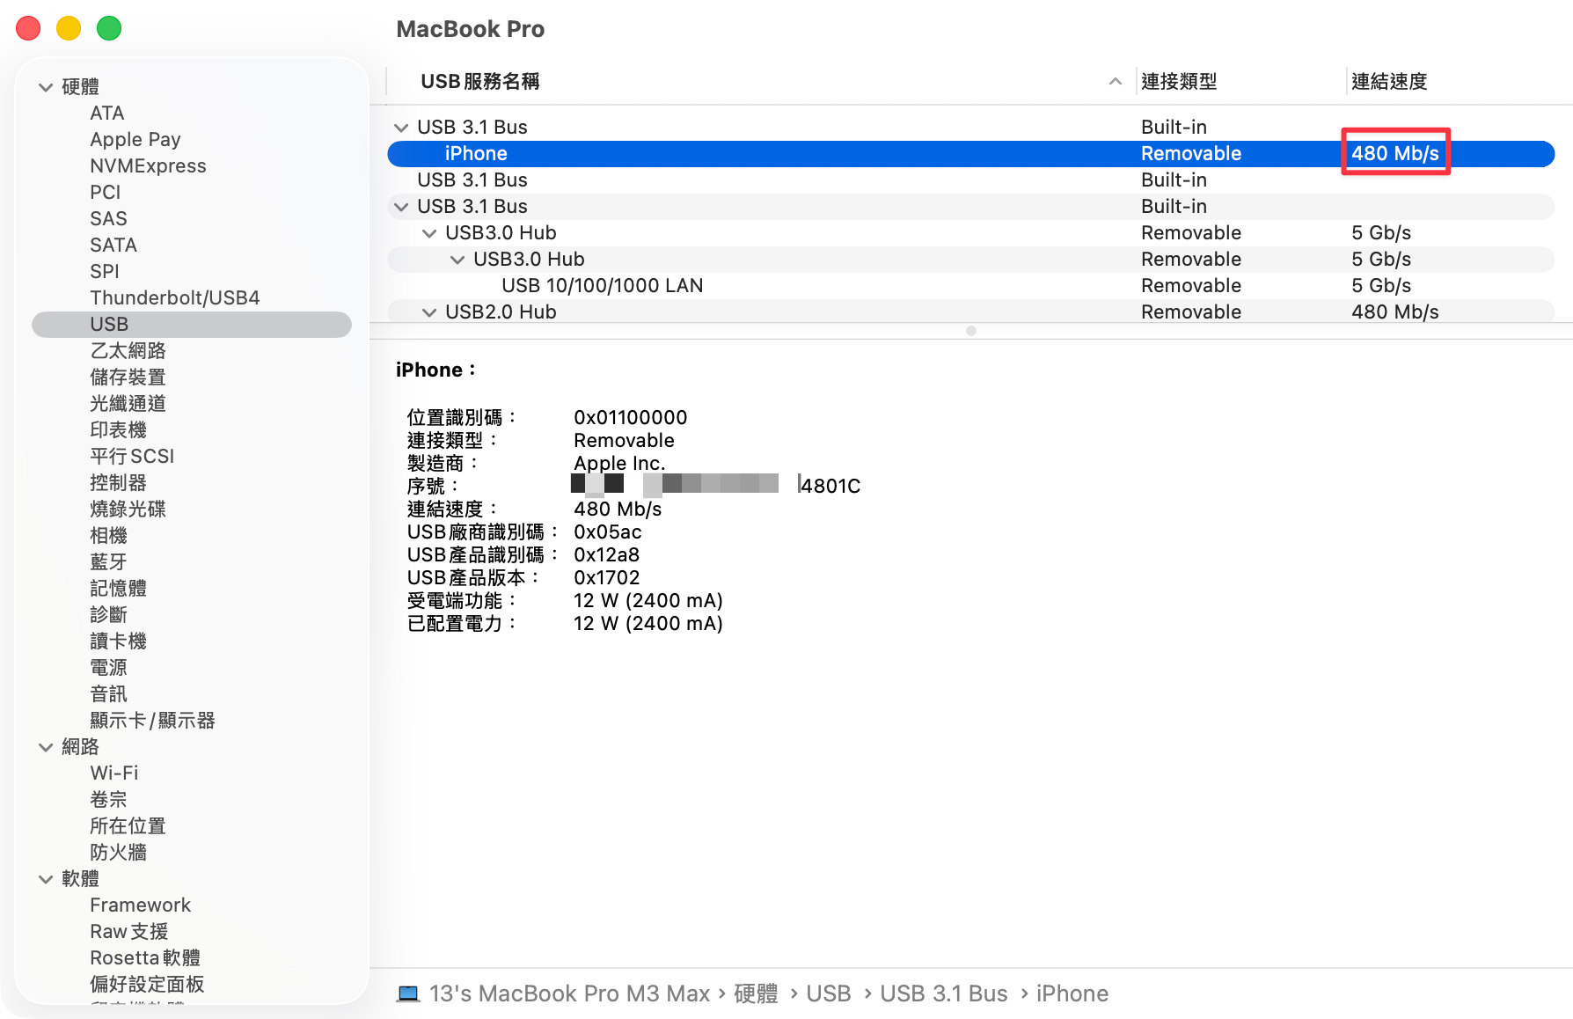Select PCI in the sidebar
Screen dimensions: 1573x1019
coord(106,193)
